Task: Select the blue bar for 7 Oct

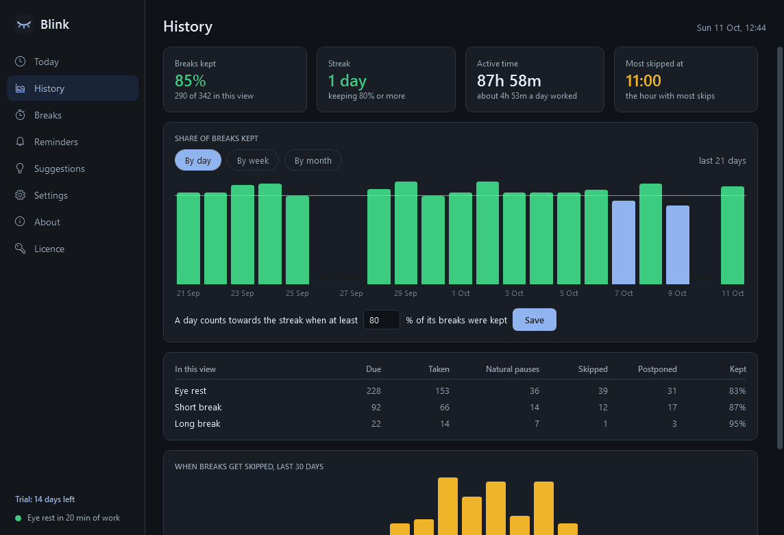Action: 624,242
